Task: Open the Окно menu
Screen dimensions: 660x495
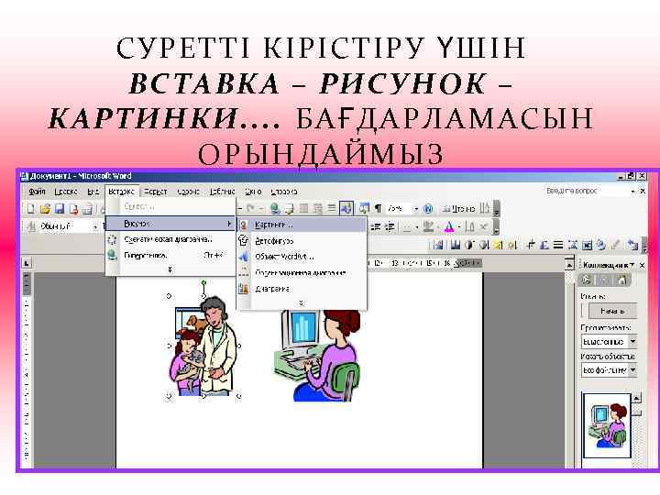Action: click(x=253, y=192)
